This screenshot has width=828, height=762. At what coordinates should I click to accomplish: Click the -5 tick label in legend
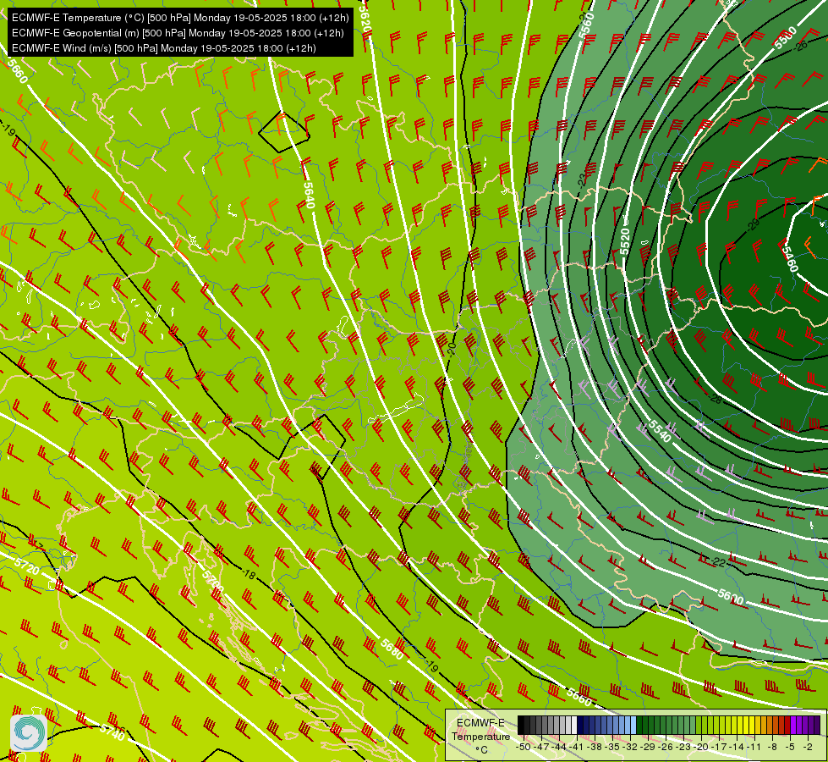pos(791,747)
